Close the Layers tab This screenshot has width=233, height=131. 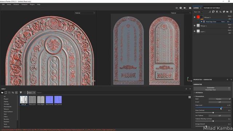pyautogui.click(x=201, y=8)
